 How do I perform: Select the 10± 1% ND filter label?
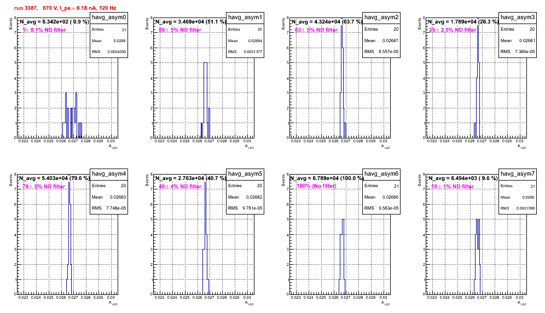pos(453,187)
